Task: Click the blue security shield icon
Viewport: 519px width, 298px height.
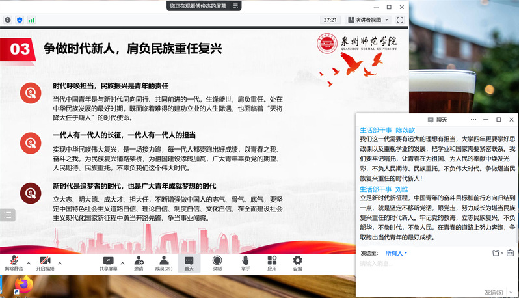Action: [x=20, y=20]
